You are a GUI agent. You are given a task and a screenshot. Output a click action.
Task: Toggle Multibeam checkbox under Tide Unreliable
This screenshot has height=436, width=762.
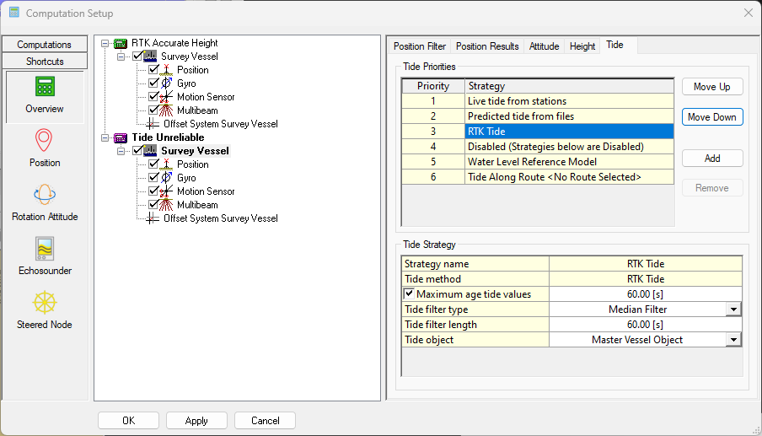(153, 205)
